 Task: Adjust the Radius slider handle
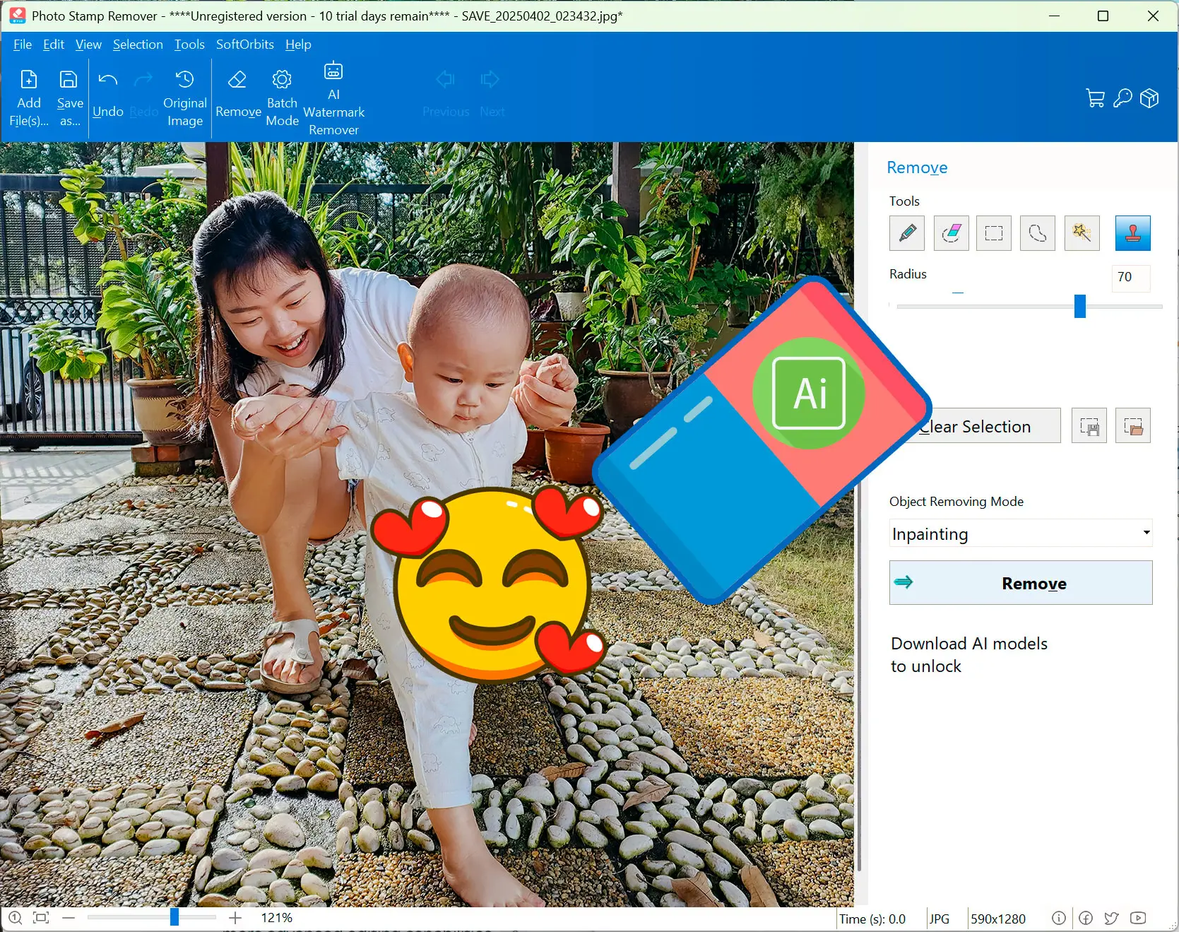point(1079,306)
